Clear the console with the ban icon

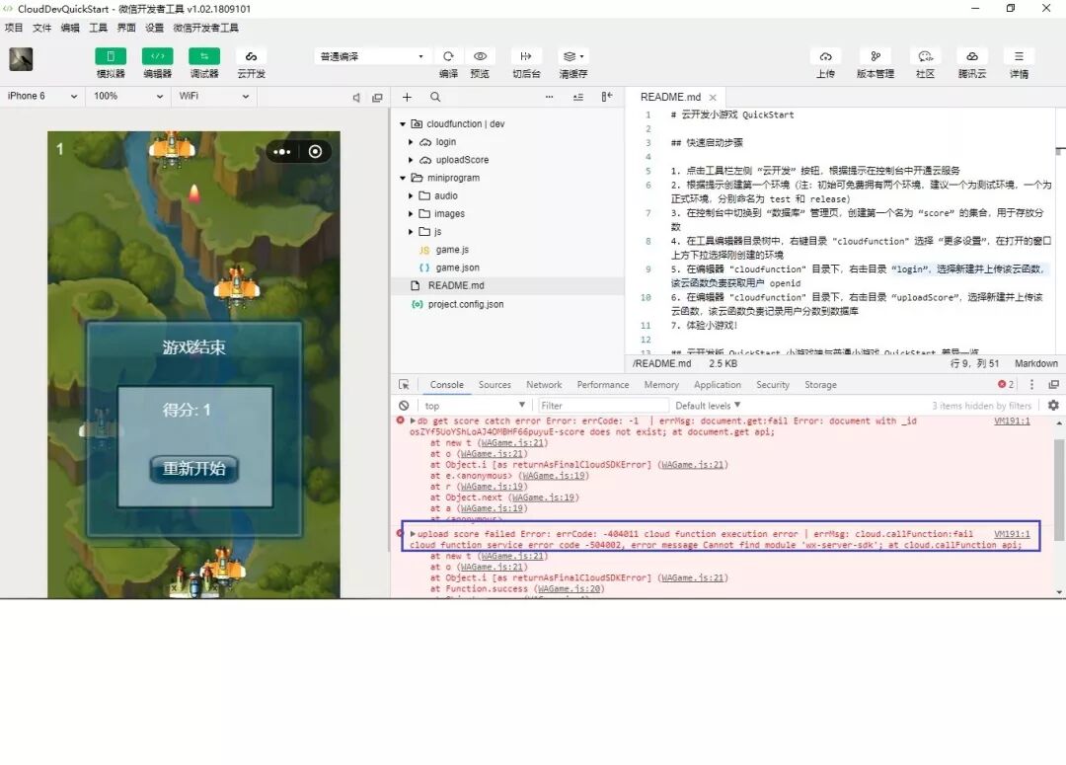(404, 406)
